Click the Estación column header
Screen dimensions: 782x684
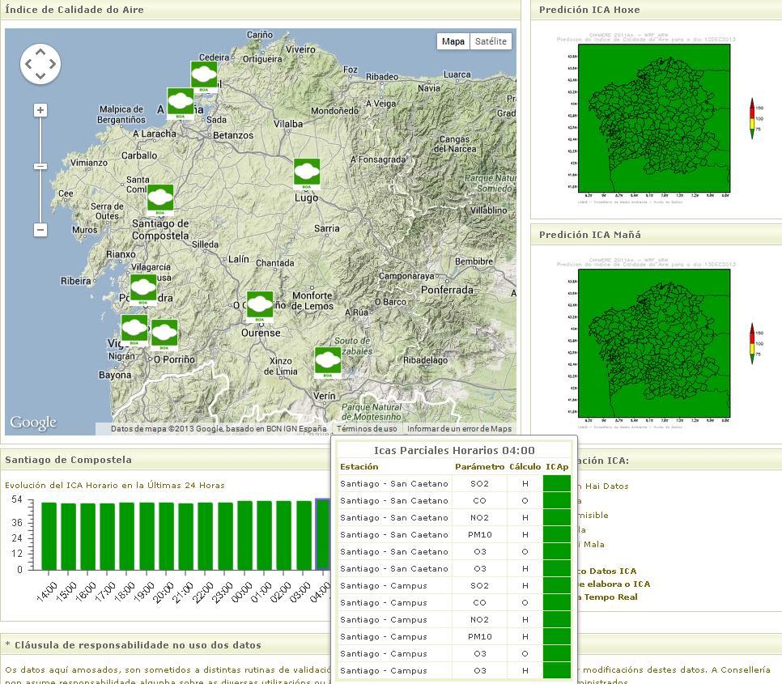pyautogui.click(x=359, y=466)
